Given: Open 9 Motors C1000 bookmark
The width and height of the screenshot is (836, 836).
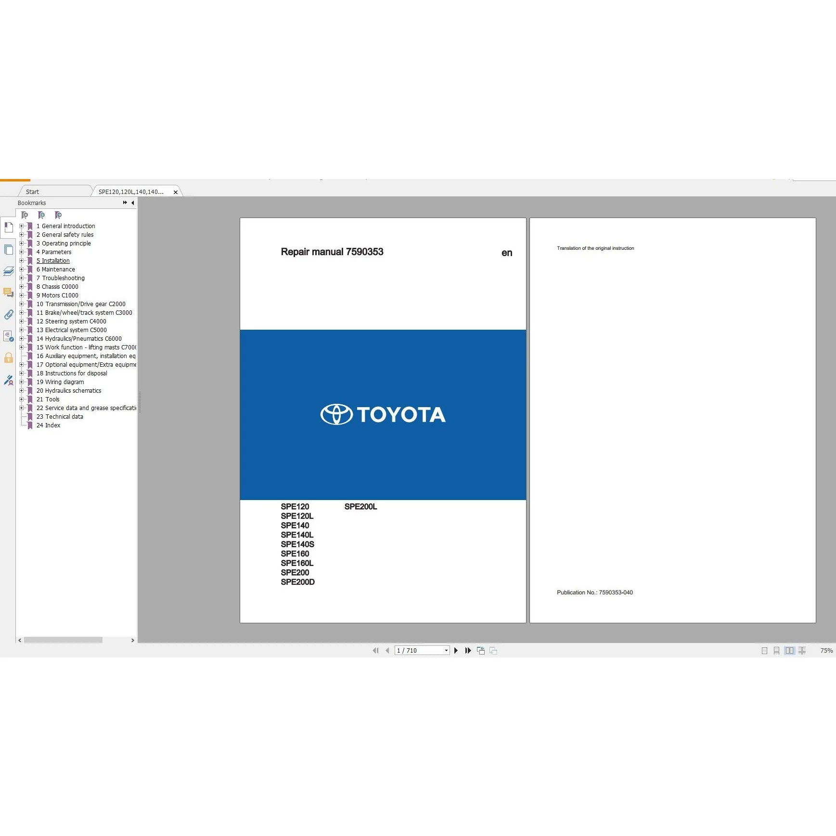Looking at the screenshot, I should 57,295.
